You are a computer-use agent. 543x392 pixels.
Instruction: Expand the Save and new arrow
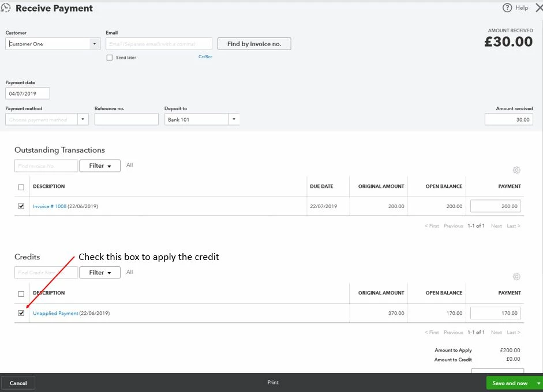[x=538, y=383]
